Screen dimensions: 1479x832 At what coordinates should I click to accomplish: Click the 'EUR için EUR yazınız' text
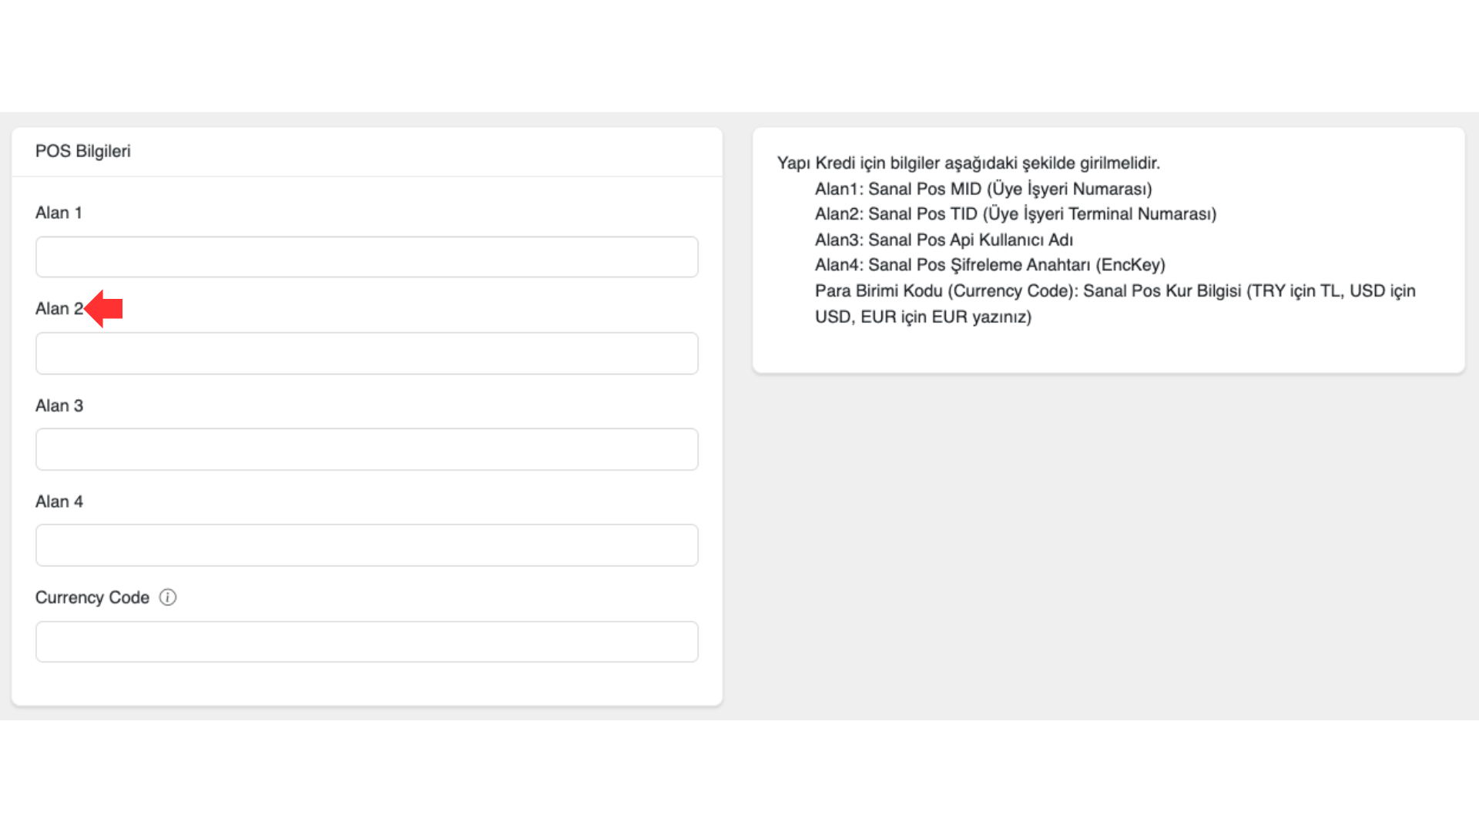click(x=946, y=317)
